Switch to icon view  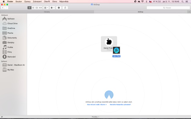29,8
